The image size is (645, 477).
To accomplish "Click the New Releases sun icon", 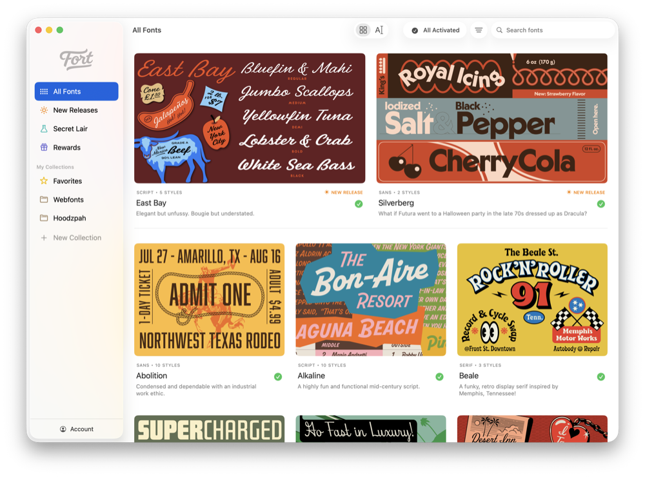I will click(44, 110).
